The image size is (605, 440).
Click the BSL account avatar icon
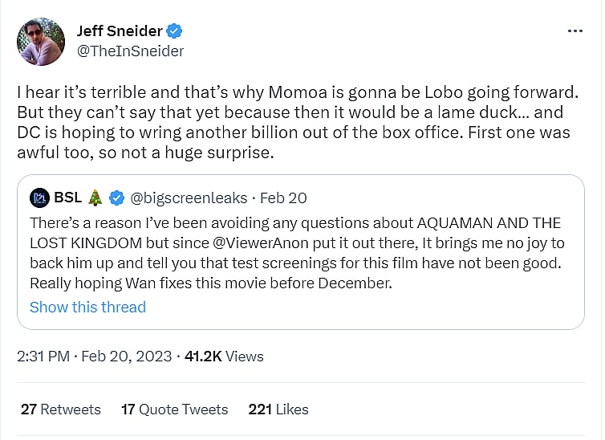40,198
